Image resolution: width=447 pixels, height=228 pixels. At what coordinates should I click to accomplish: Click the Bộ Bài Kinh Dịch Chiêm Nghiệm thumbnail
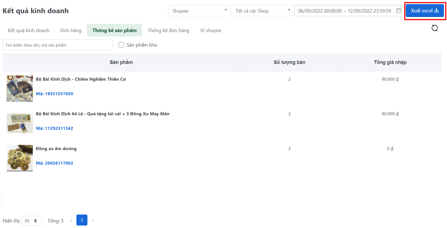[20, 89]
